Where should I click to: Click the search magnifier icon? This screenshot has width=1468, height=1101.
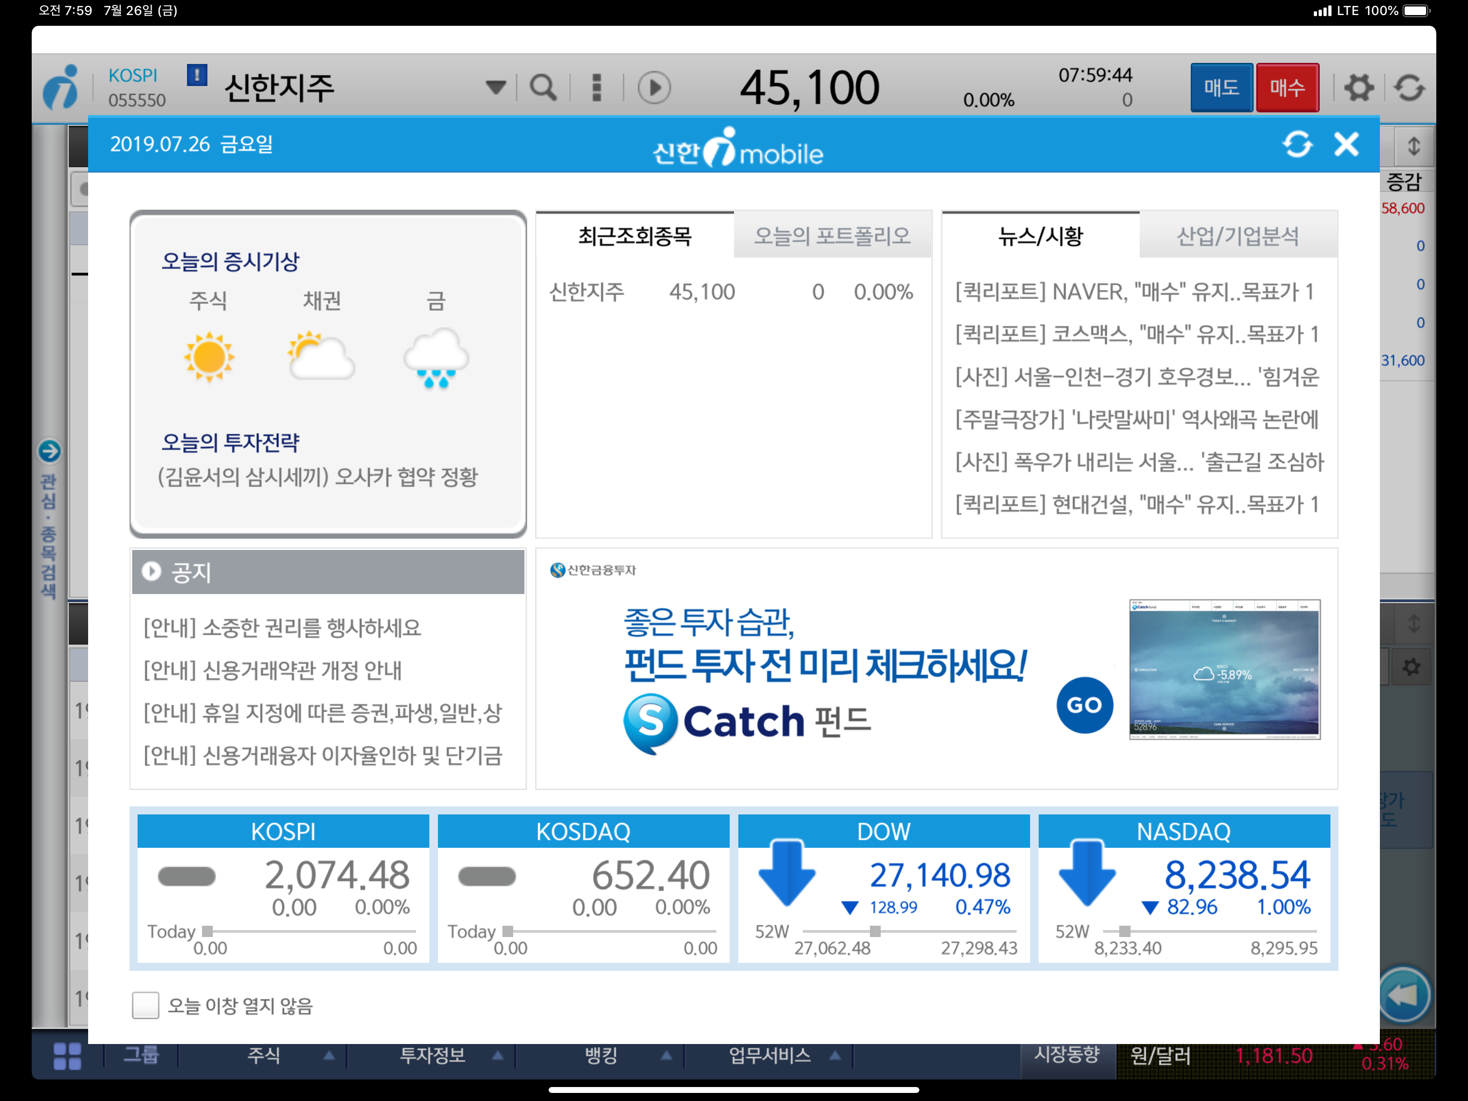coord(543,87)
